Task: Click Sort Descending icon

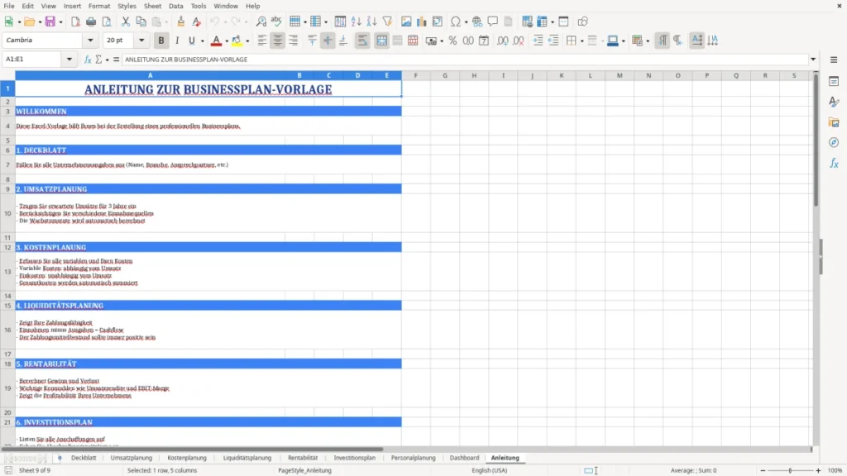Action: pyautogui.click(x=371, y=21)
